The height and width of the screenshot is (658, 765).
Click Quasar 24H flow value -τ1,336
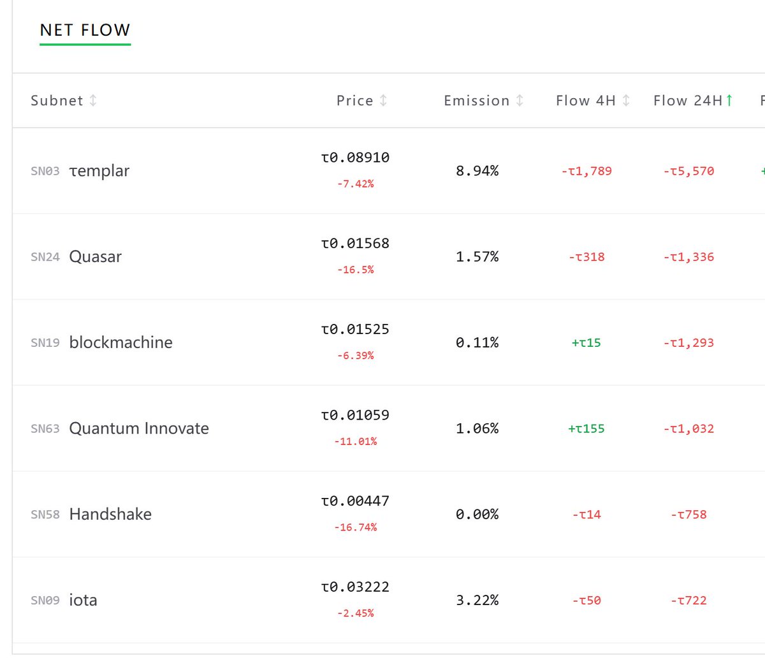tap(688, 257)
